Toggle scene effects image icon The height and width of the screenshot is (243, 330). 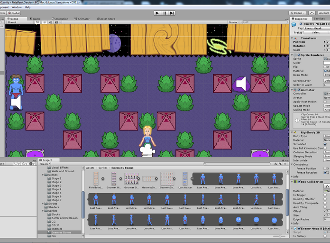[x=56, y=22]
